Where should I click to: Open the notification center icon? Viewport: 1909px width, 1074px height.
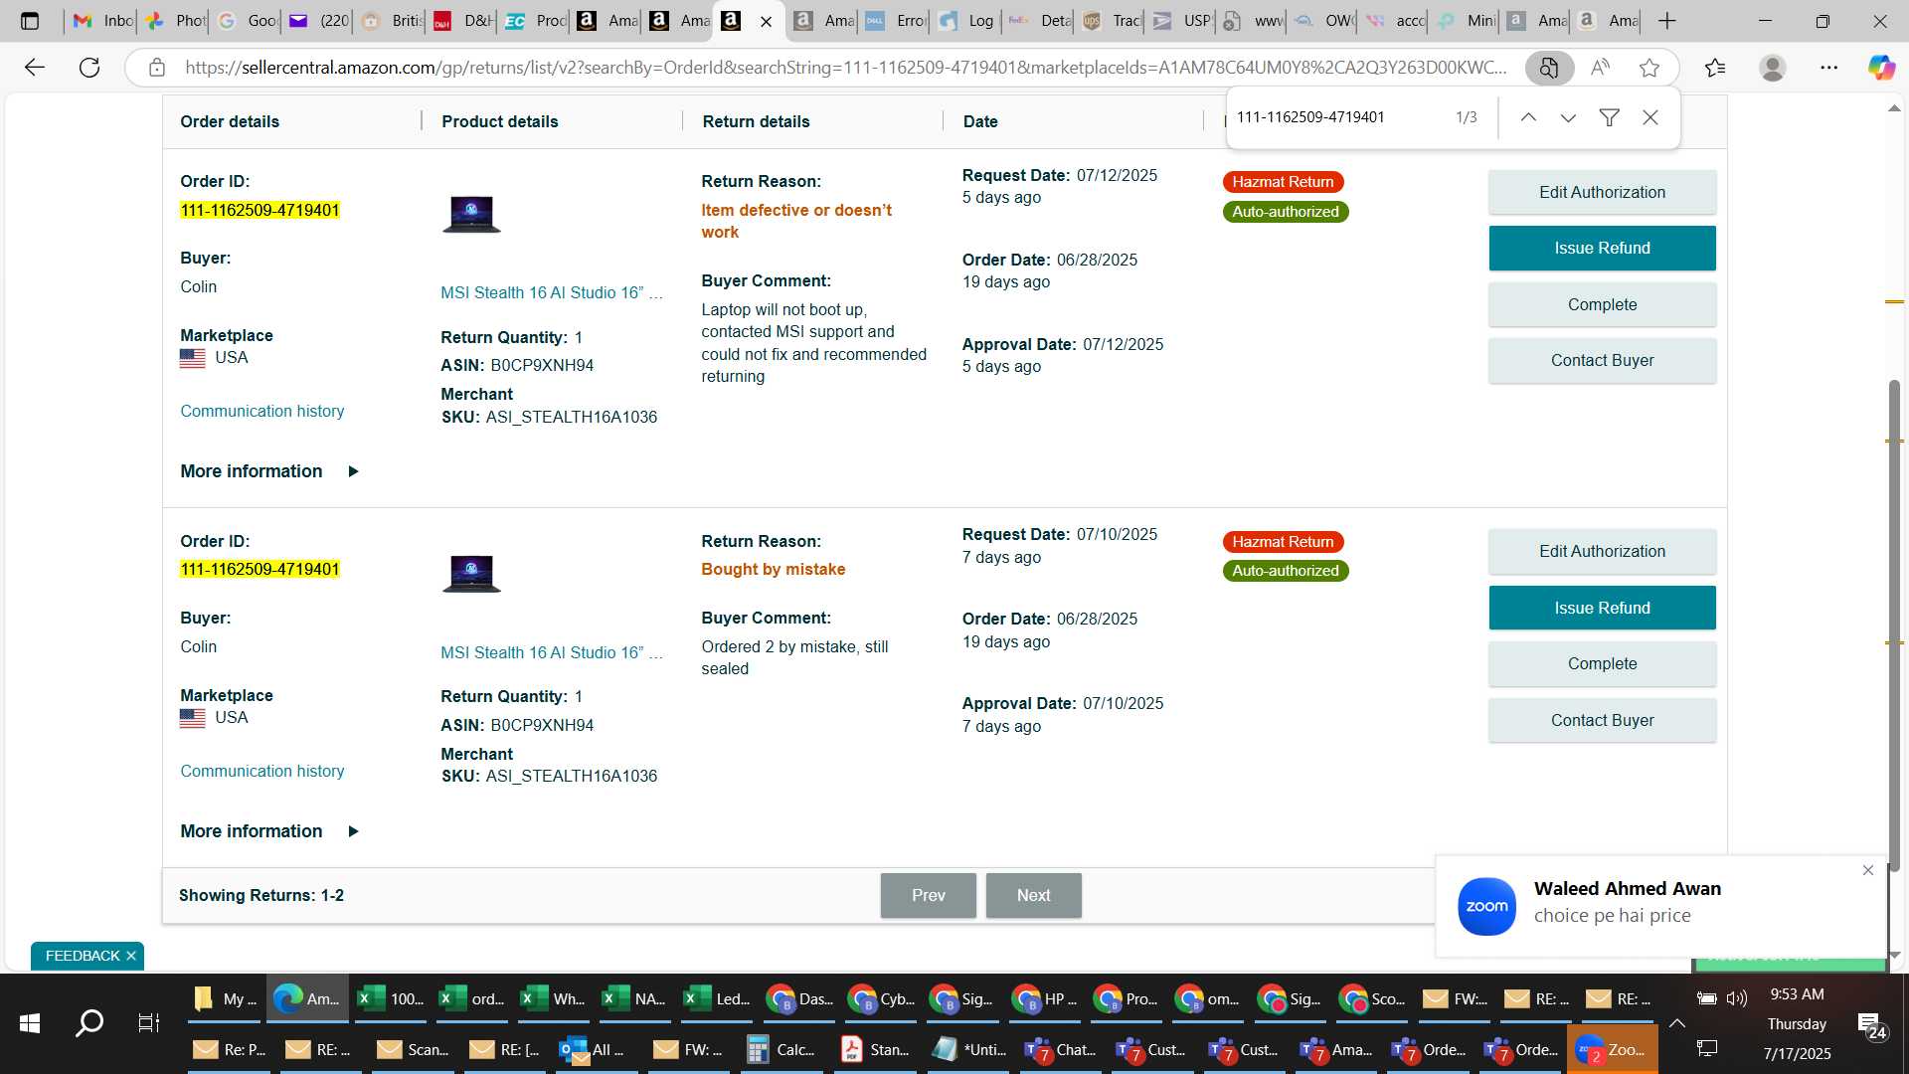click(x=1870, y=1023)
